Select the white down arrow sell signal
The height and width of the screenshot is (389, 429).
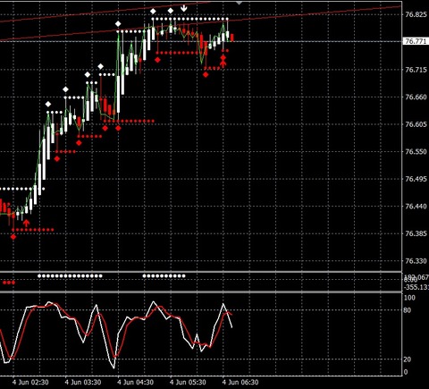pyautogui.click(x=184, y=8)
